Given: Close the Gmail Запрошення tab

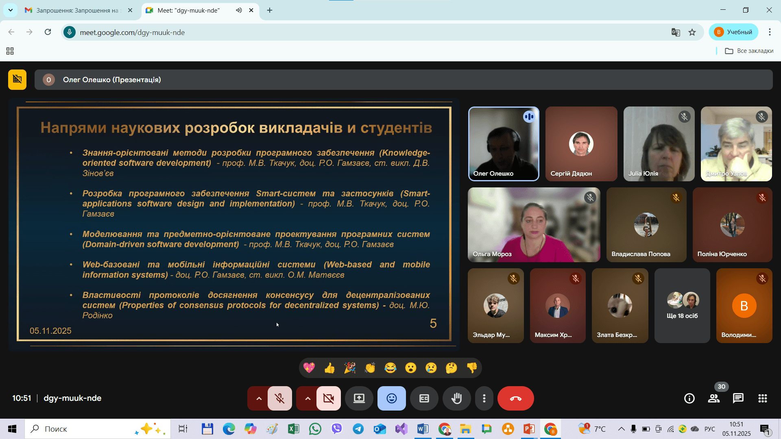Looking at the screenshot, I should point(130,10).
